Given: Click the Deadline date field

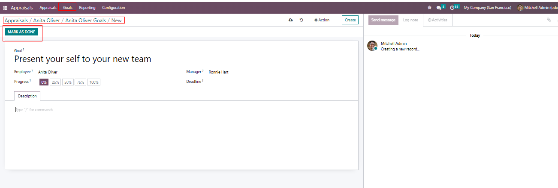Looking at the screenshot, I should pos(257,81).
